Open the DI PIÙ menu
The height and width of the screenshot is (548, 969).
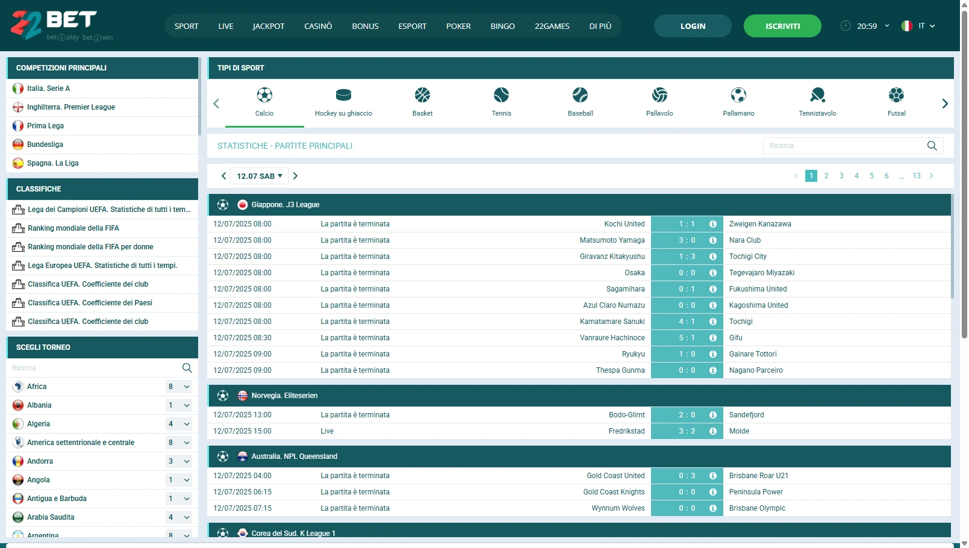pyautogui.click(x=600, y=26)
